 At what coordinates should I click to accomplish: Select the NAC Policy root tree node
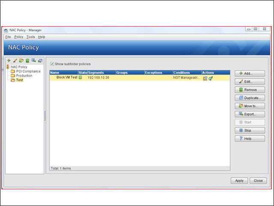(19, 67)
